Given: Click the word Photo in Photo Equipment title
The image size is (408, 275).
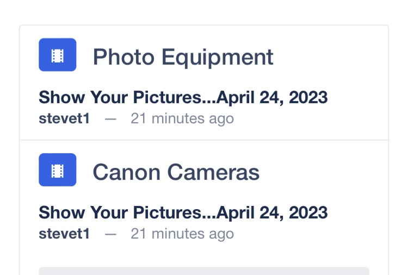Looking at the screenshot, I should (x=123, y=57).
